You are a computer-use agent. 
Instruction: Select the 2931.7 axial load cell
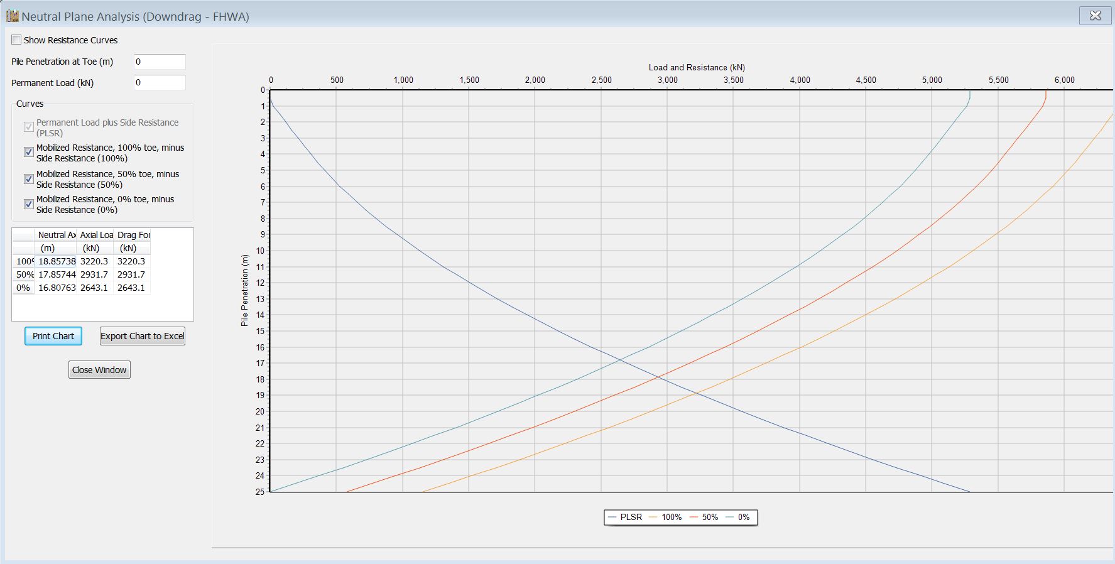94,274
